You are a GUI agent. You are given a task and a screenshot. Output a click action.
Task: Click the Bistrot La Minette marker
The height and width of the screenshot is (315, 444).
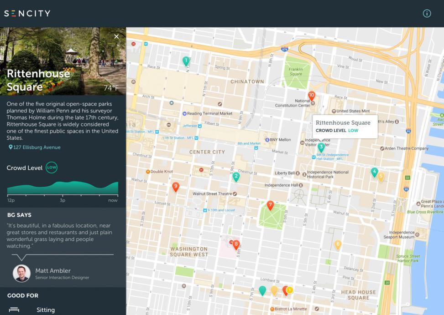[272, 309]
